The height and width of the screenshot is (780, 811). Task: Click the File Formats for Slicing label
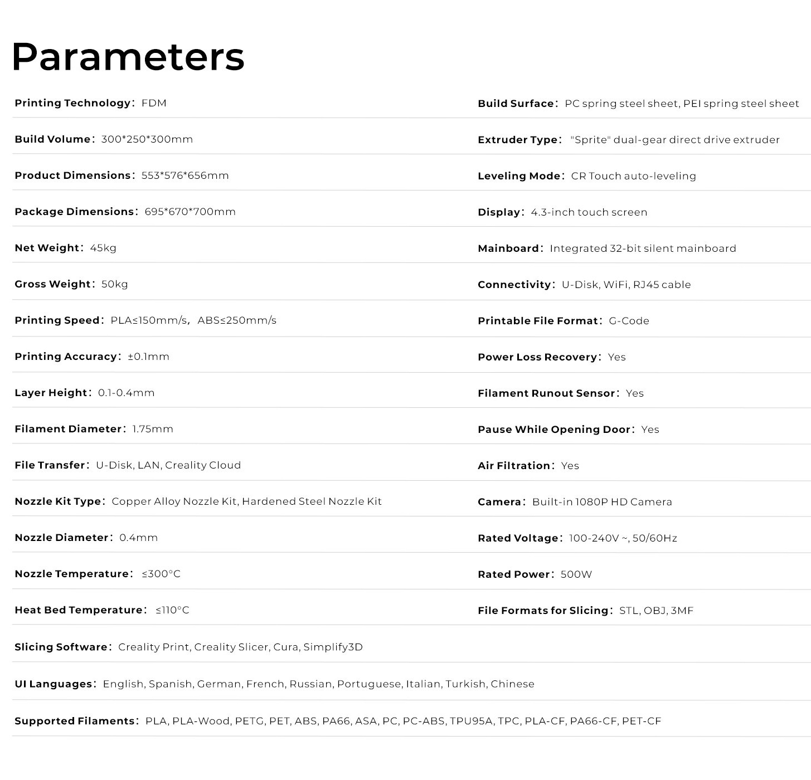point(543,611)
